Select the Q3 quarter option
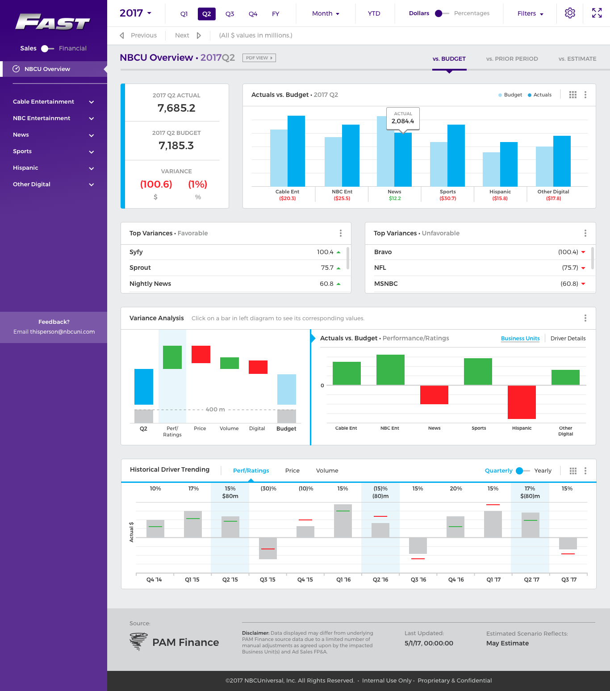Viewport: 610px width, 691px height. click(230, 14)
